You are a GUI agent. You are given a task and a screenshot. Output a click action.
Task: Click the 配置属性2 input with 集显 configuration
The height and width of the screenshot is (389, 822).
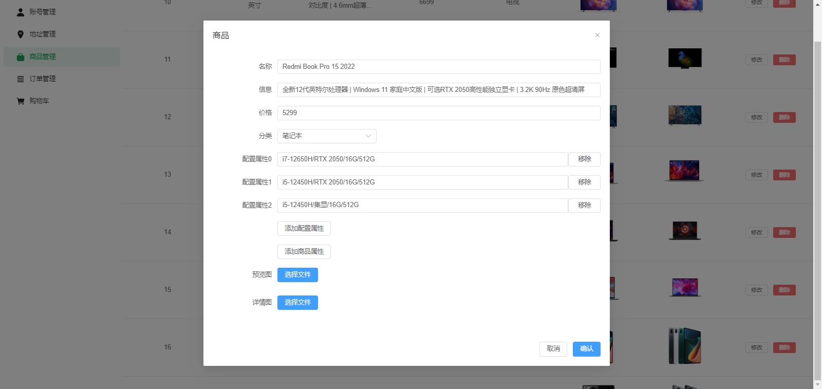pos(423,206)
